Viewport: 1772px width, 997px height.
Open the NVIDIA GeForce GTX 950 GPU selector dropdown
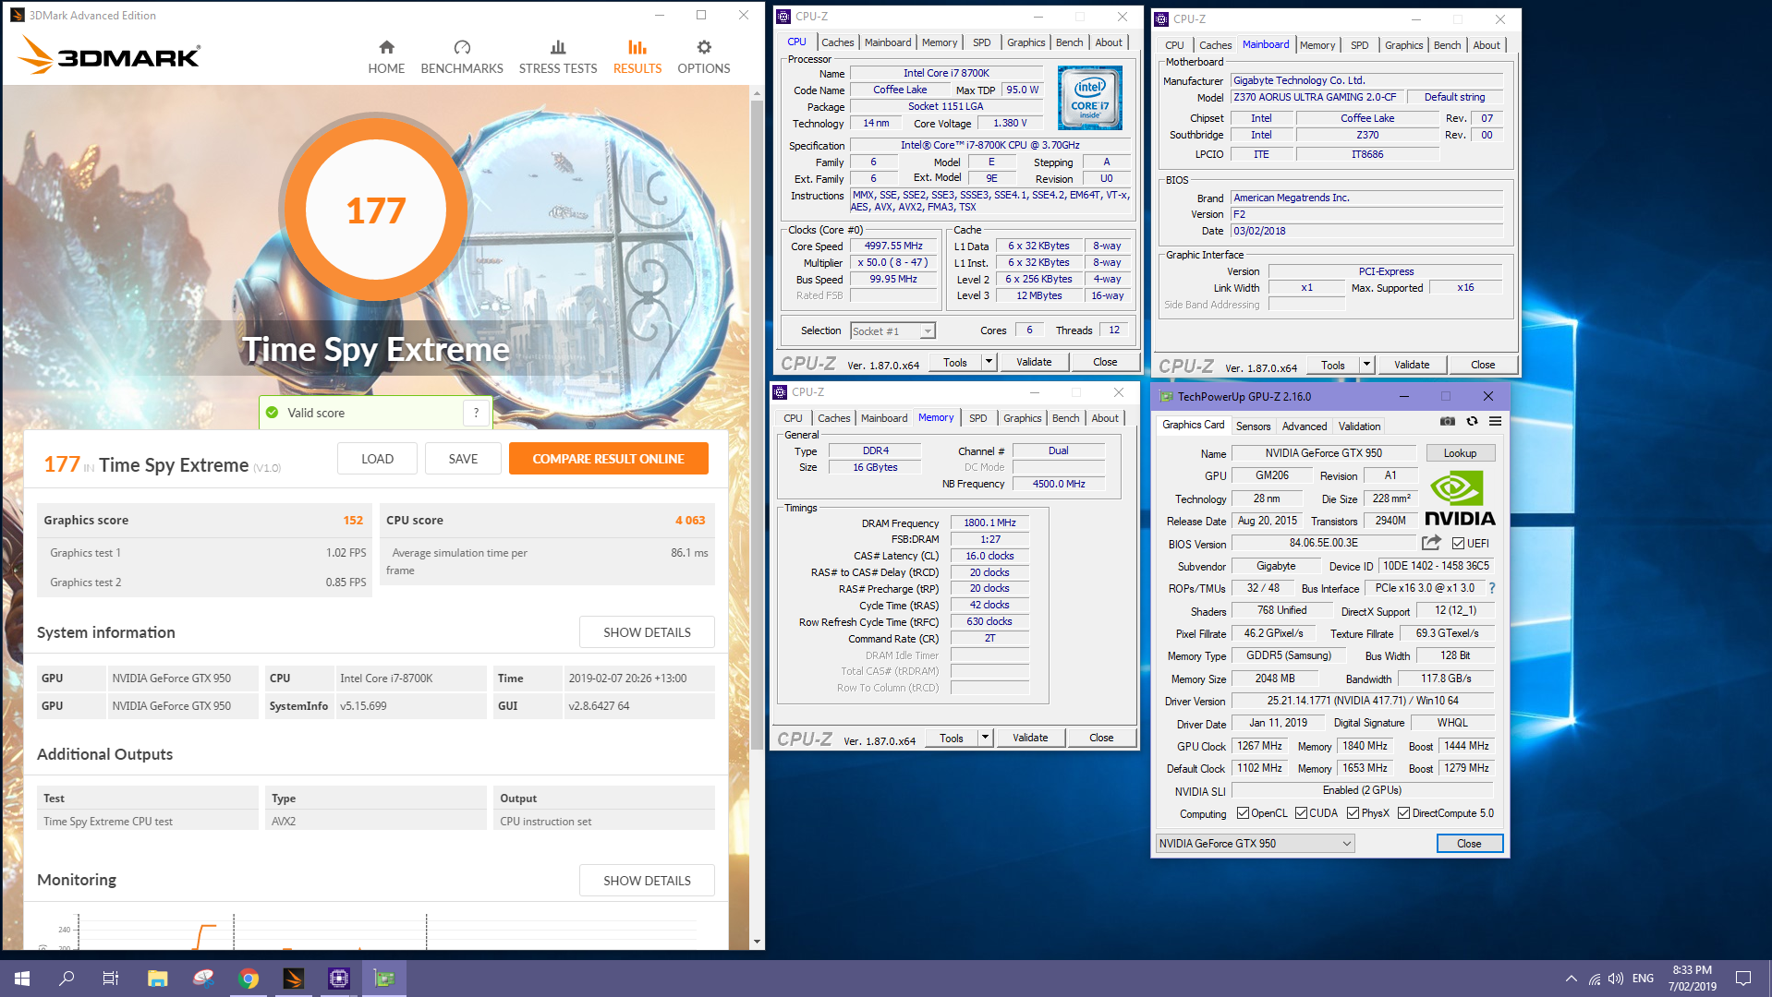[x=1255, y=843]
